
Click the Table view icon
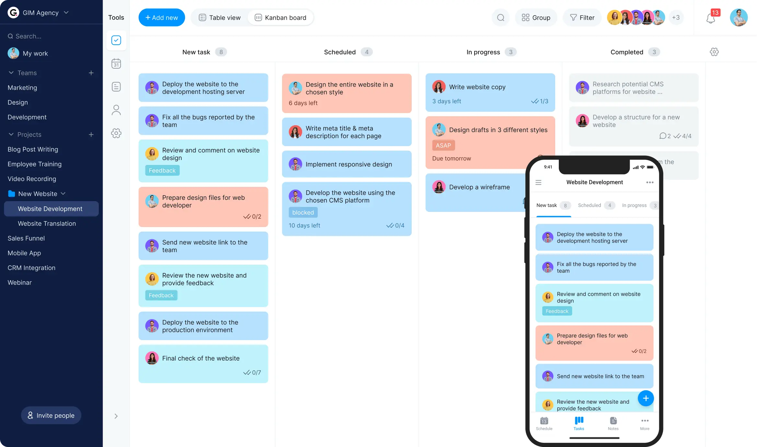pos(202,17)
